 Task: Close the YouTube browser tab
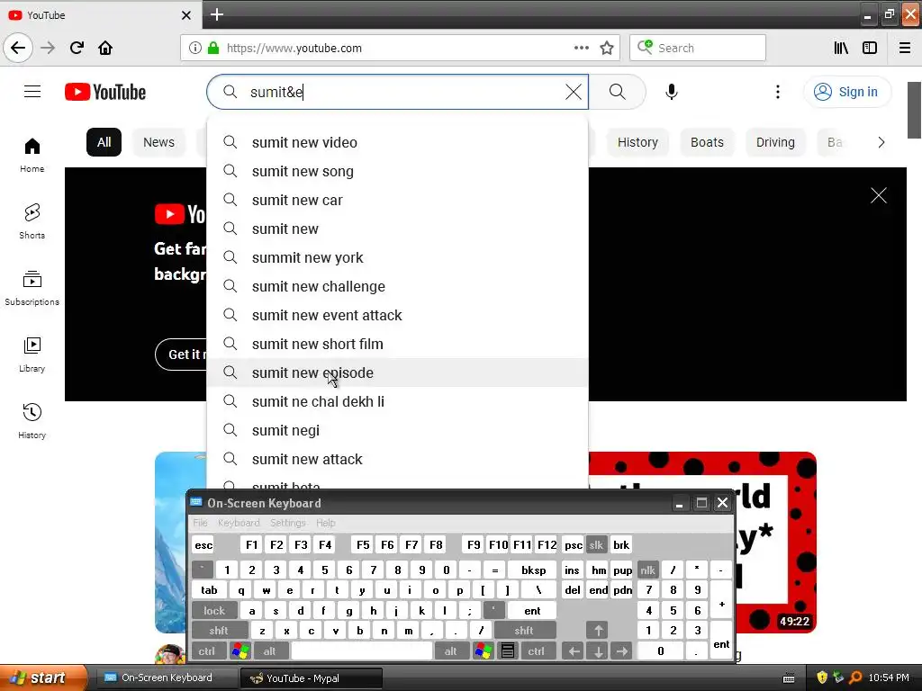[x=186, y=15]
